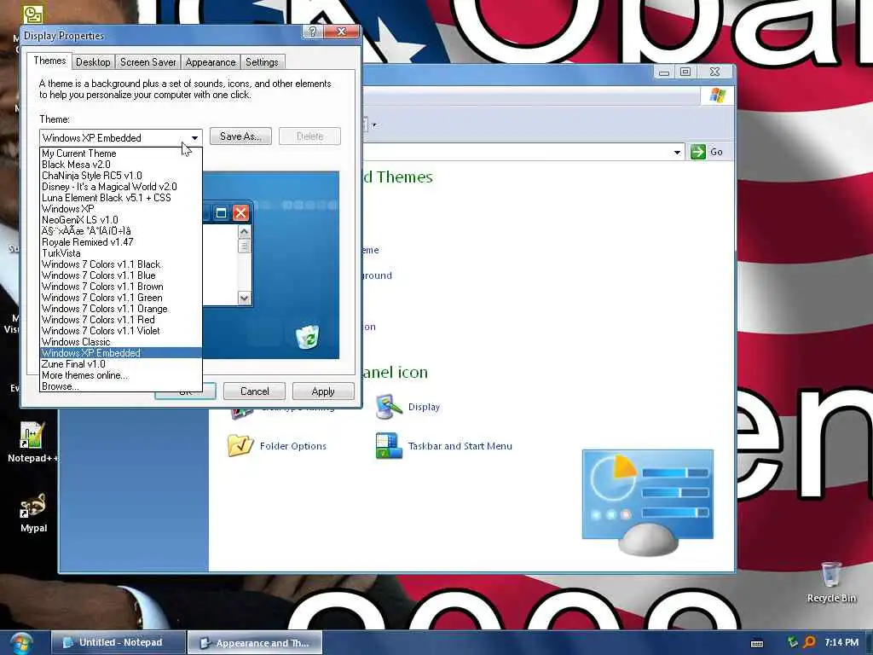Viewport: 873px width, 655px height.
Task: Select My Current Theme from list
Action: [121, 154]
